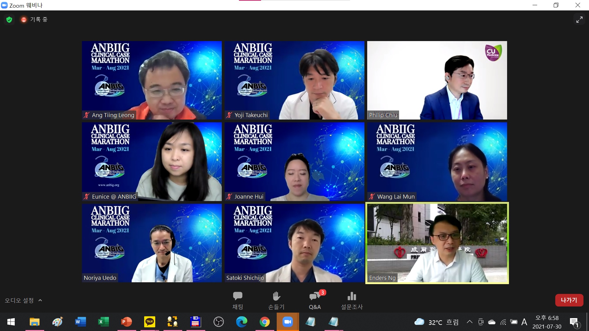The width and height of the screenshot is (589, 331).
Task: Click the red recording indicator
Action: pyautogui.click(x=24, y=20)
